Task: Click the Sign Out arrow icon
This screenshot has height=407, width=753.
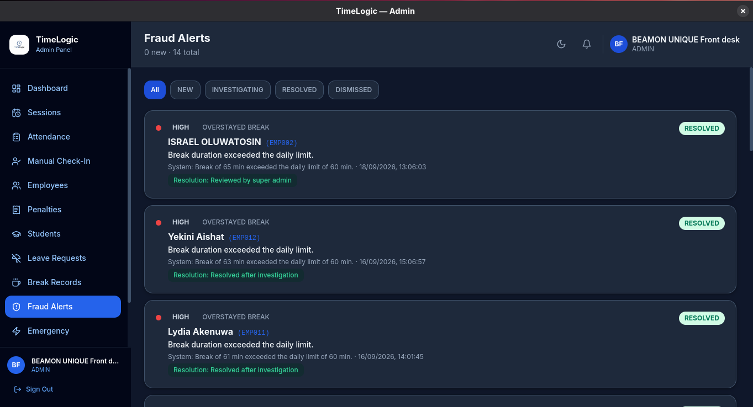Action: point(18,389)
